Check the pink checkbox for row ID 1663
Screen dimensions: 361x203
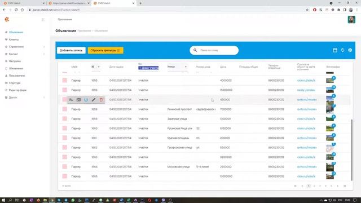tap(65, 157)
